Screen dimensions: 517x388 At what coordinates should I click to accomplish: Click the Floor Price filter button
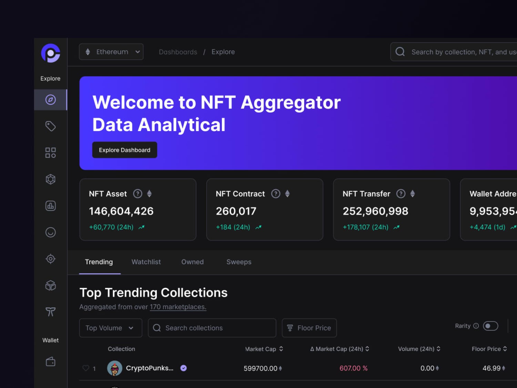tap(309, 328)
